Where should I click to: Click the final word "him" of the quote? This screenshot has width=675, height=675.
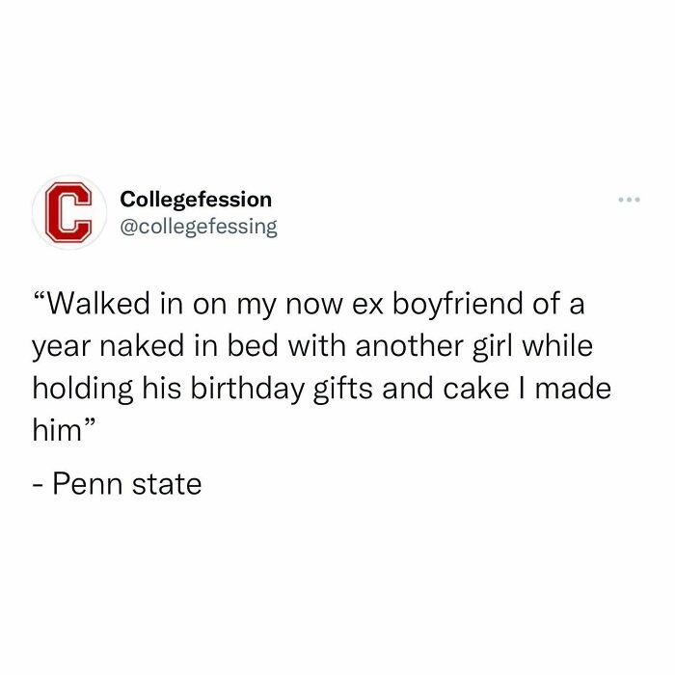58,432
